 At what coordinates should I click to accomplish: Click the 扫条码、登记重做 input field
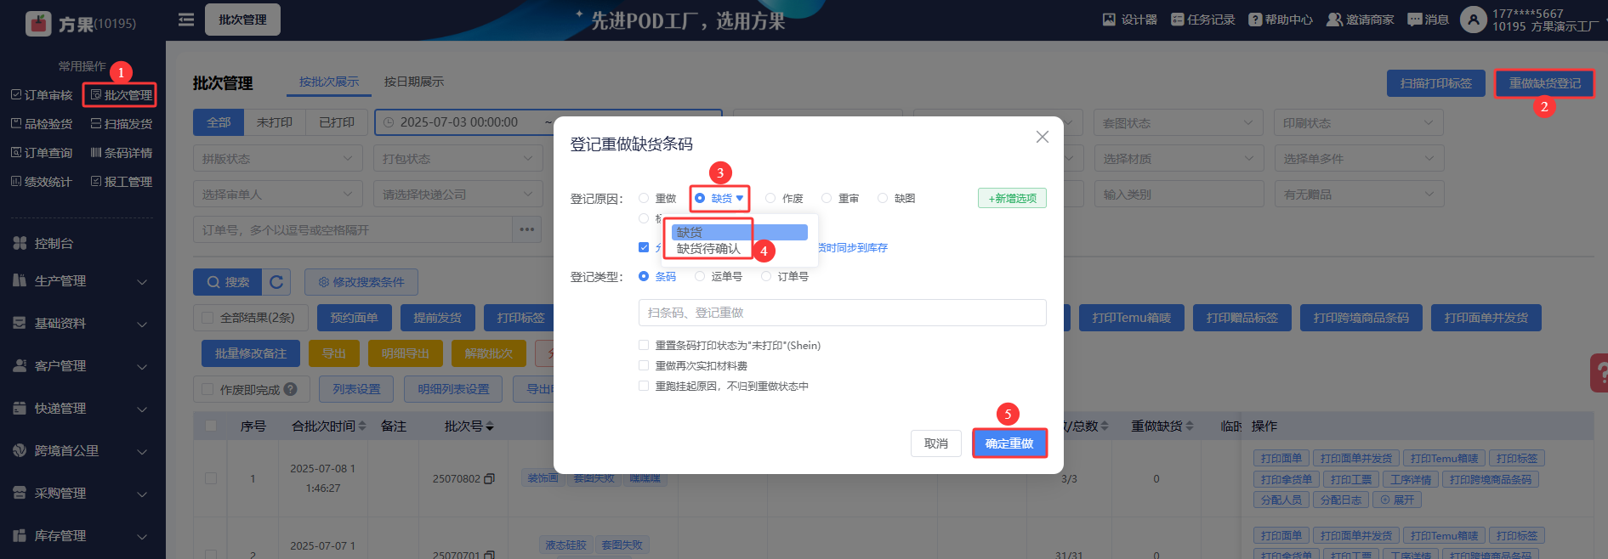(x=842, y=313)
